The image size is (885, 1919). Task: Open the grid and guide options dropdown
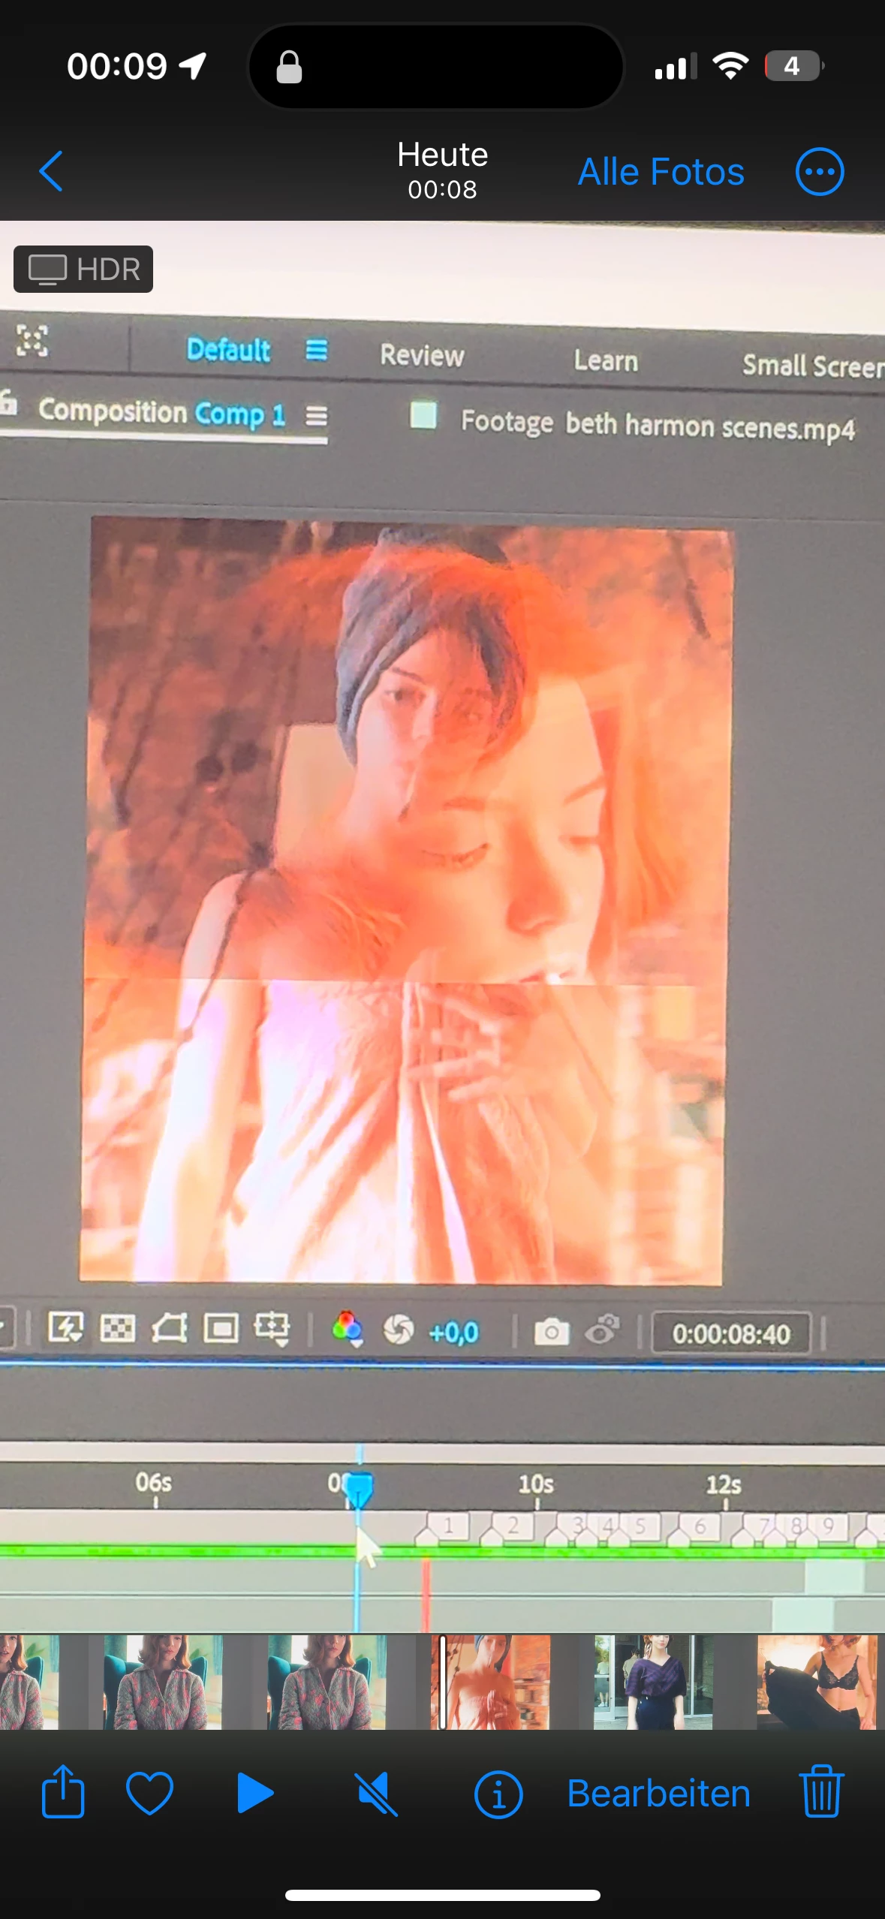(x=272, y=1330)
